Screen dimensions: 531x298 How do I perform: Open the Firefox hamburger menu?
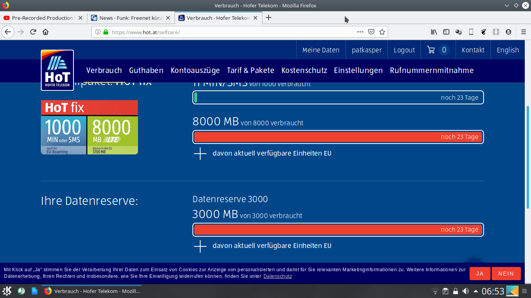[x=524, y=32]
